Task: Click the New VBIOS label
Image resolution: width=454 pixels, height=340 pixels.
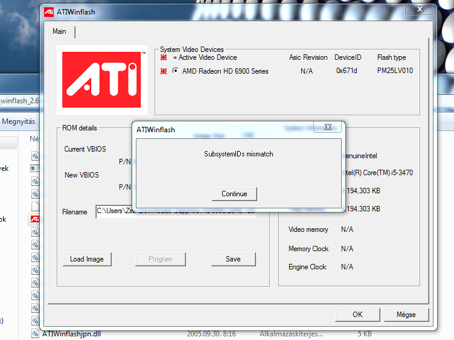Action: pyautogui.click(x=82, y=175)
